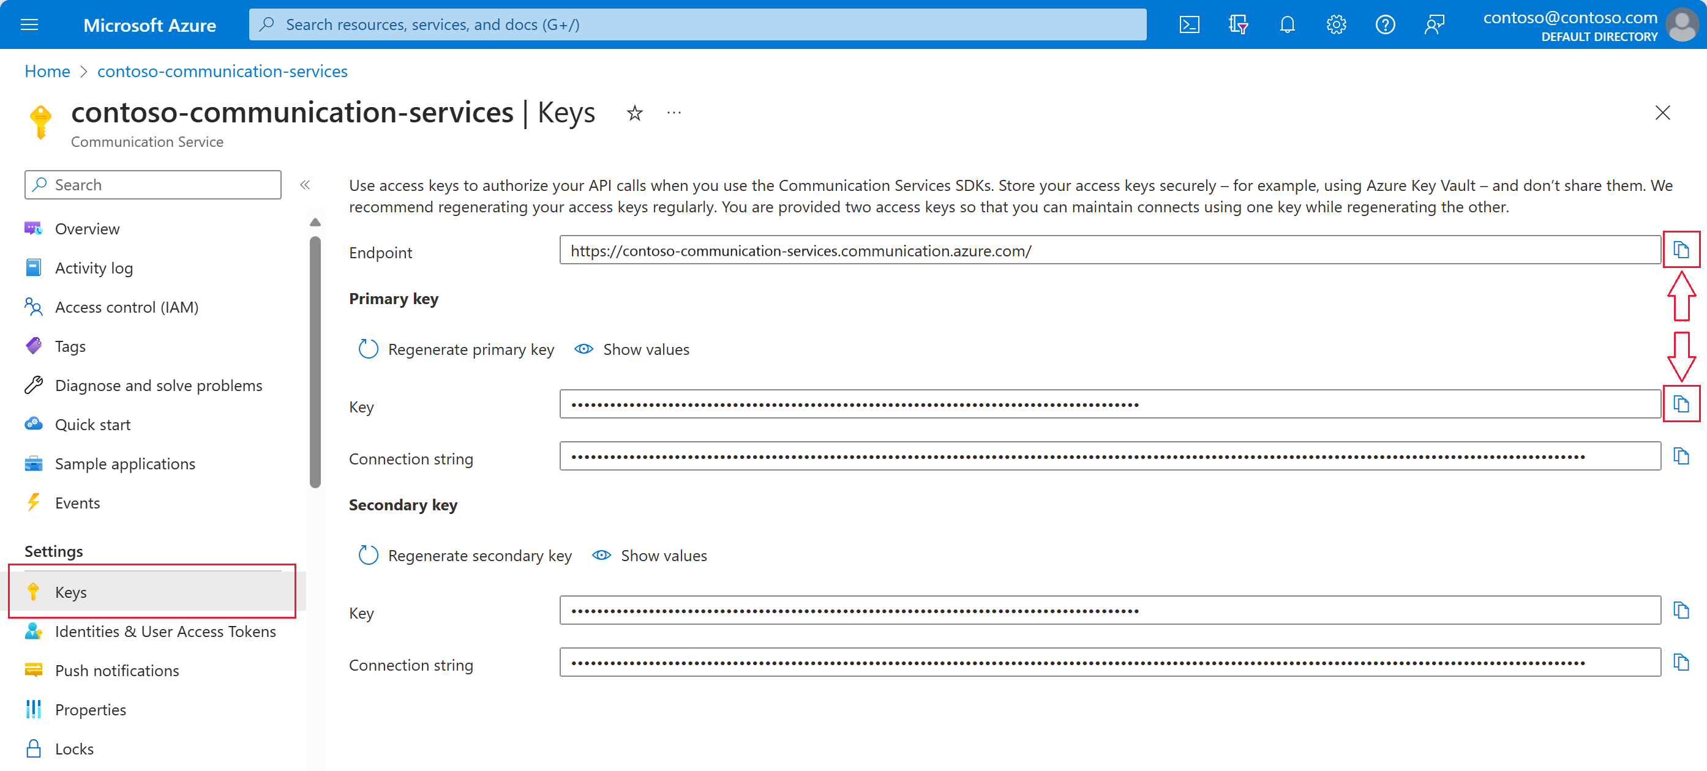
Task: Copy the primary Key value
Action: [x=1681, y=403]
